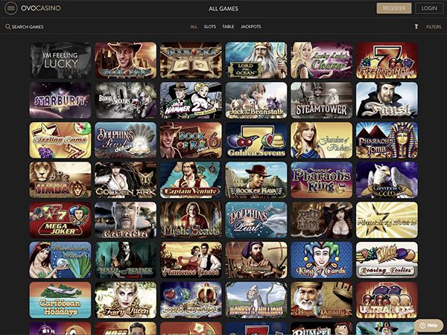Viewport: 447px width, 335px height.
Task: Select the All tab
Action: pyautogui.click(x=194, y=27)
